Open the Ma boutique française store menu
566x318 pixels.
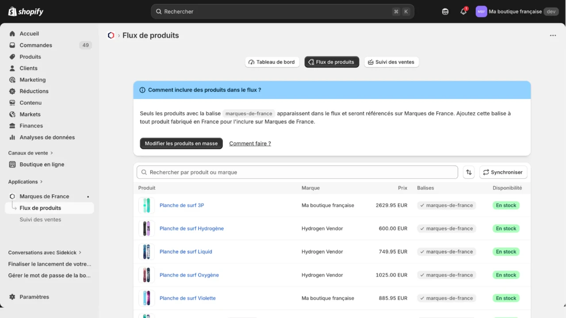click(517, 11)
